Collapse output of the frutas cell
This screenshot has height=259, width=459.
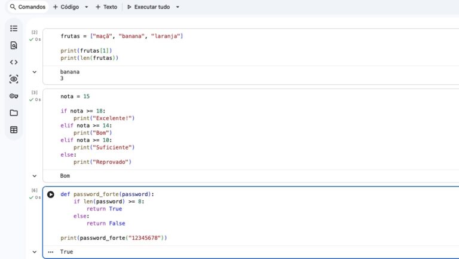point(35,72)
